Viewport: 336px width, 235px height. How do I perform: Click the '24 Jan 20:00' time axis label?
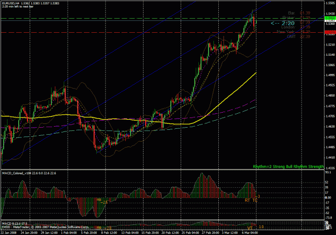tap(29, 233)
